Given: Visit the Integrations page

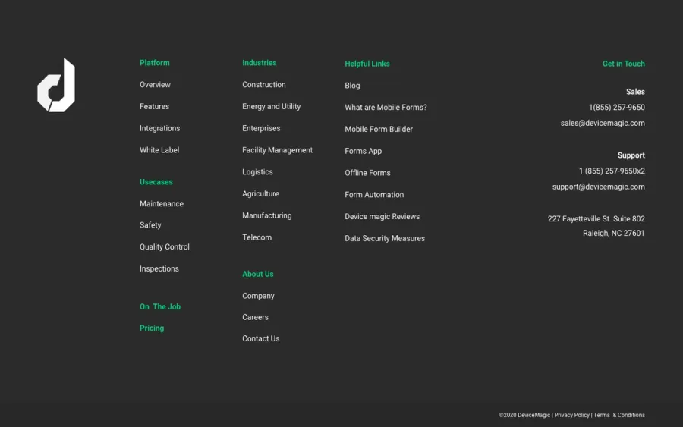Looking at the screenshot, I should point(159,128).
